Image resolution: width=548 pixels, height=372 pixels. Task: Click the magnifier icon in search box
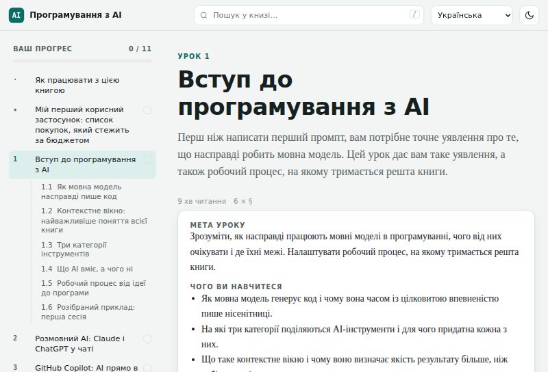tap(203, 15)
